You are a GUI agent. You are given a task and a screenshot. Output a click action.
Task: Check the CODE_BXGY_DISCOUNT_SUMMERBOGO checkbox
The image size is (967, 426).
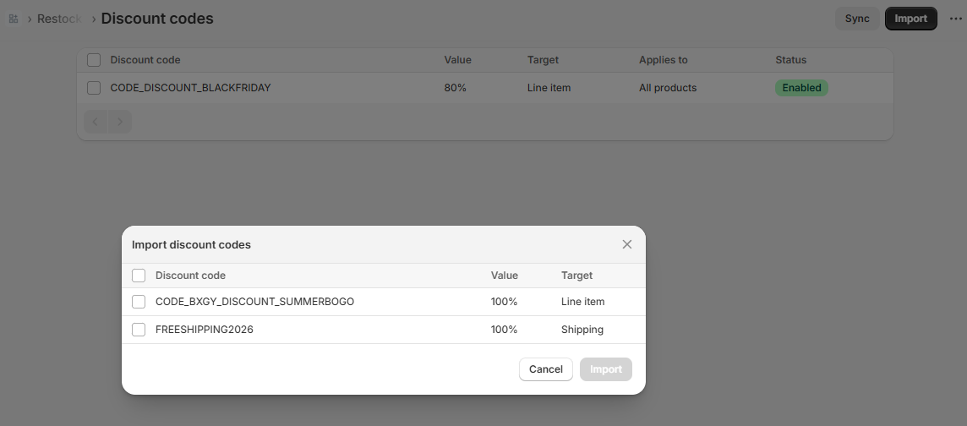pyautogui.click(x=139, y=302)
